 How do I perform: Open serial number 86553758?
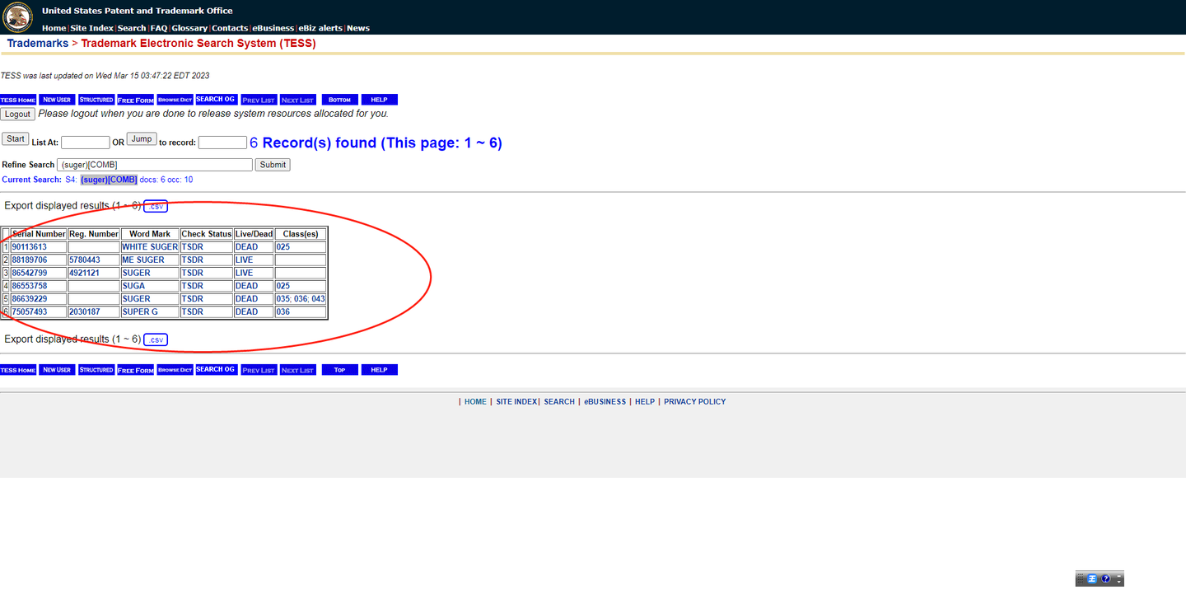point(30,287)
